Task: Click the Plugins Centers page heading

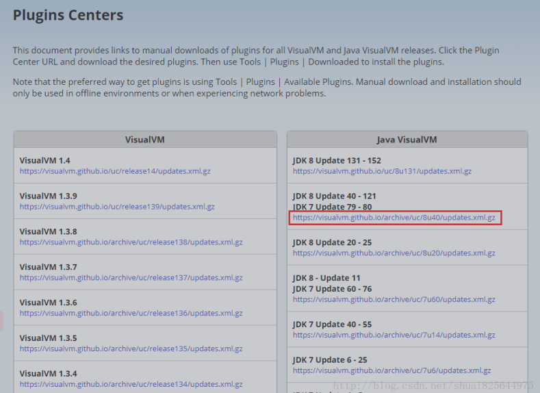Action: (x=68, y=15)
